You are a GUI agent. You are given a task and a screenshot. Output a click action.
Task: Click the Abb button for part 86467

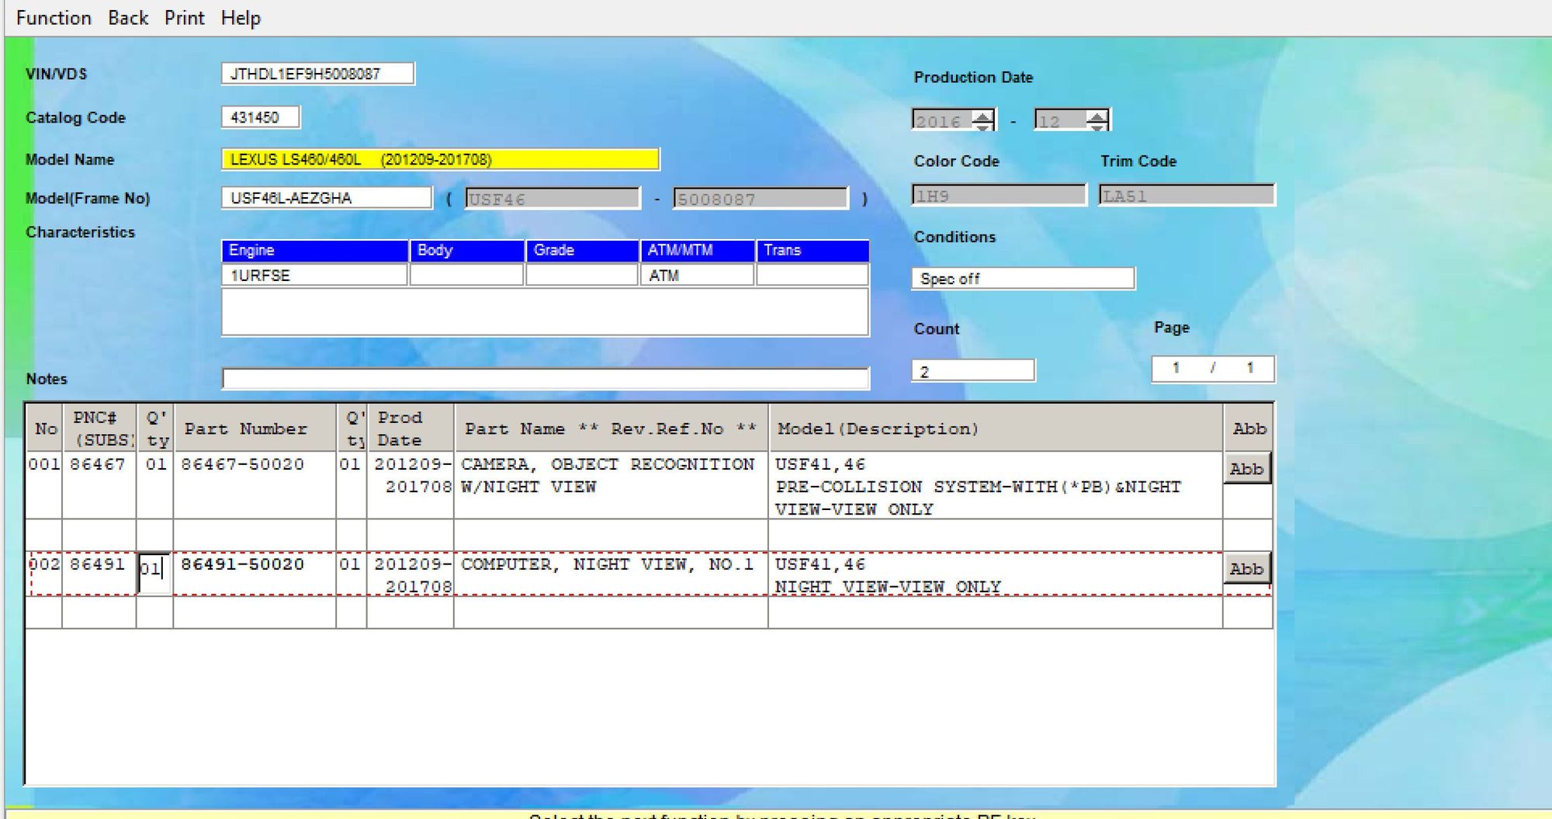click(1246, 469)
